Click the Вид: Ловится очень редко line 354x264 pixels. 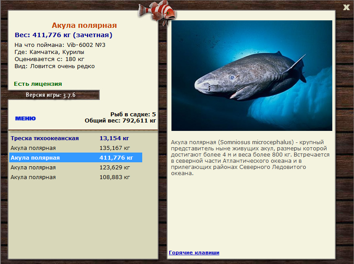54,66
